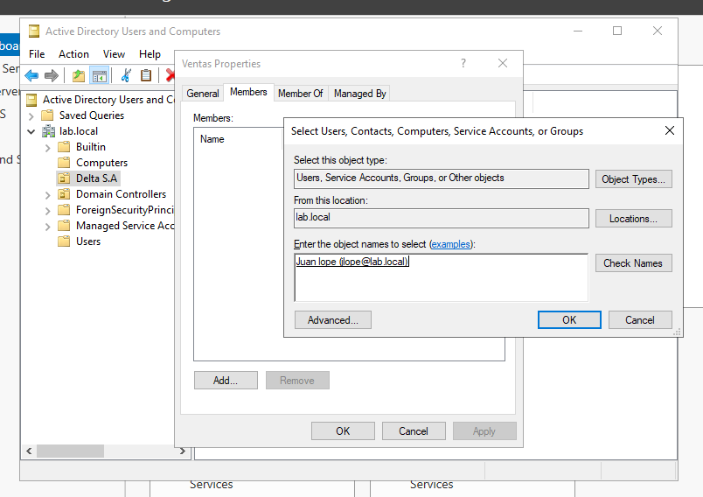The image size is (703, 497).
Task: Click the Back arrow toolbar icon
Action: [x=32, y=75]
